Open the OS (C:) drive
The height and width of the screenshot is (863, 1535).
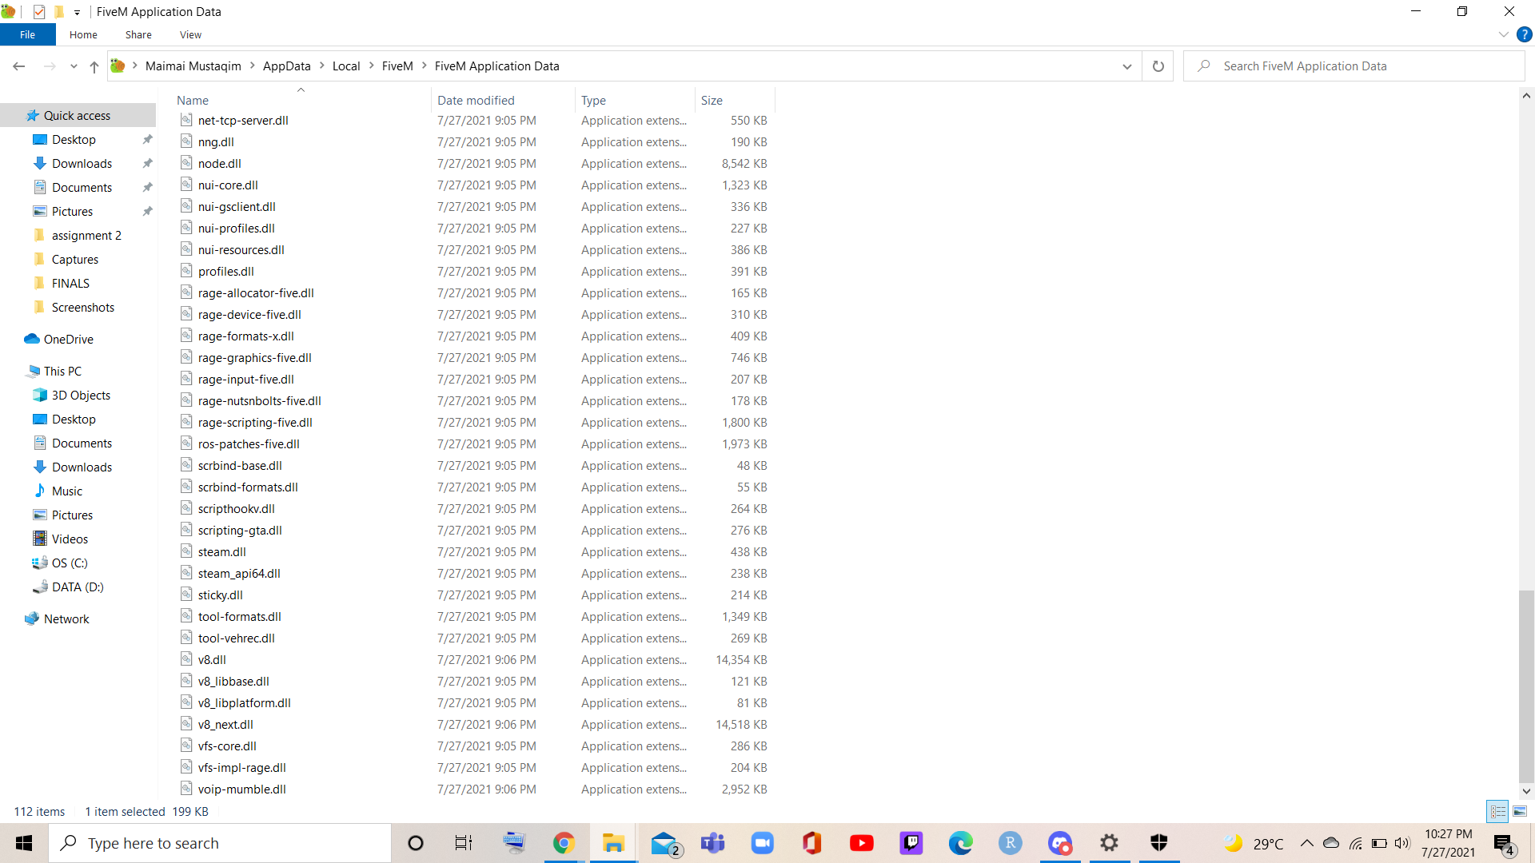coord(70,563)
